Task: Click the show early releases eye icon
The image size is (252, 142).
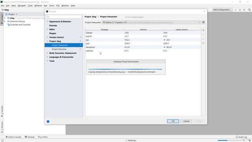Action: pos(203,43)
